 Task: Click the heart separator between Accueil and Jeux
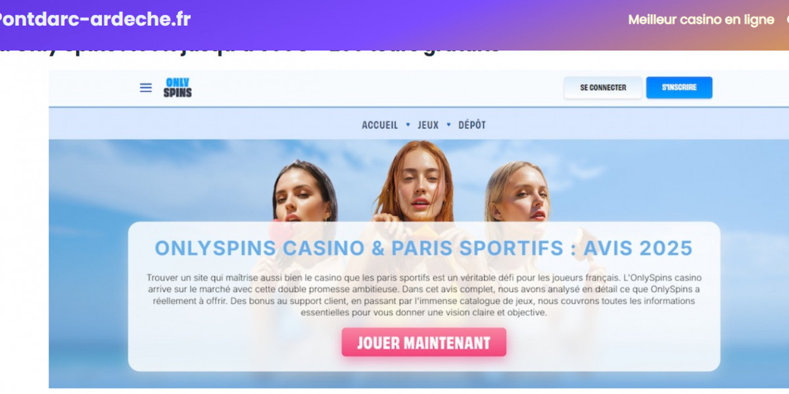coord(408,125)
